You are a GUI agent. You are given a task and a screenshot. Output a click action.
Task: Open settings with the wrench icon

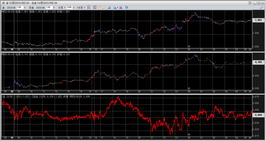click(x=261, y=8)
